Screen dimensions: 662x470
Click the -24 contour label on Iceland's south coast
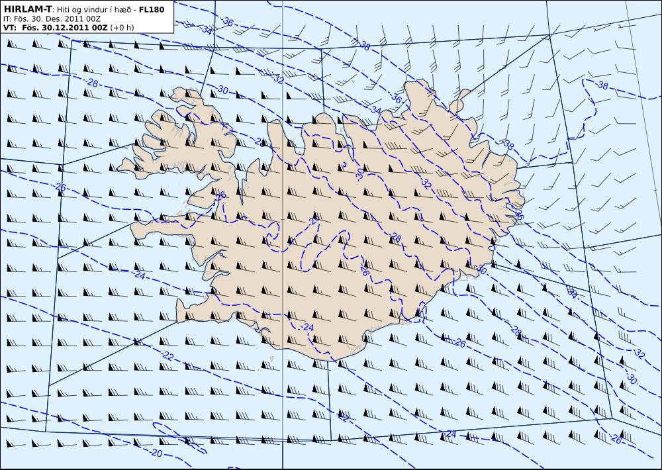coord(307,327)
